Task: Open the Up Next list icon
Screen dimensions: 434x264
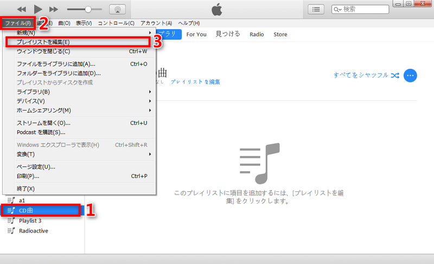Action: [x=316, y=9]
